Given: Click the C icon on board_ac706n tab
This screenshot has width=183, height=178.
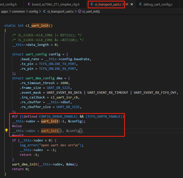Looking at the screenshot, I should [29, 4].
